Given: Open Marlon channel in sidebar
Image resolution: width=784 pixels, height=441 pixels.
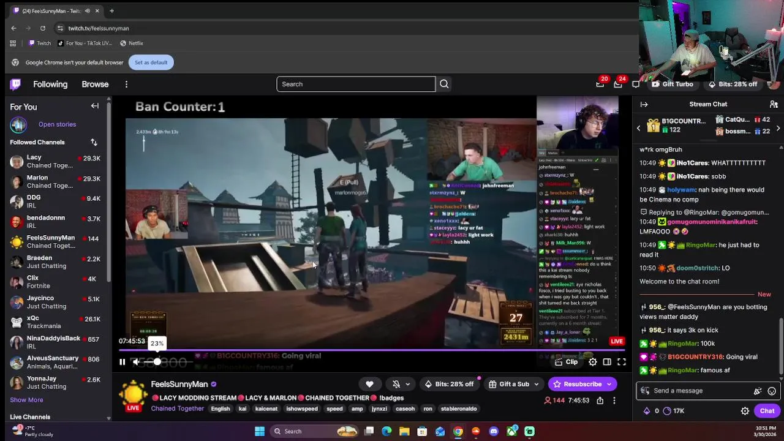Looking at the screenshot, I should point(55,182).
